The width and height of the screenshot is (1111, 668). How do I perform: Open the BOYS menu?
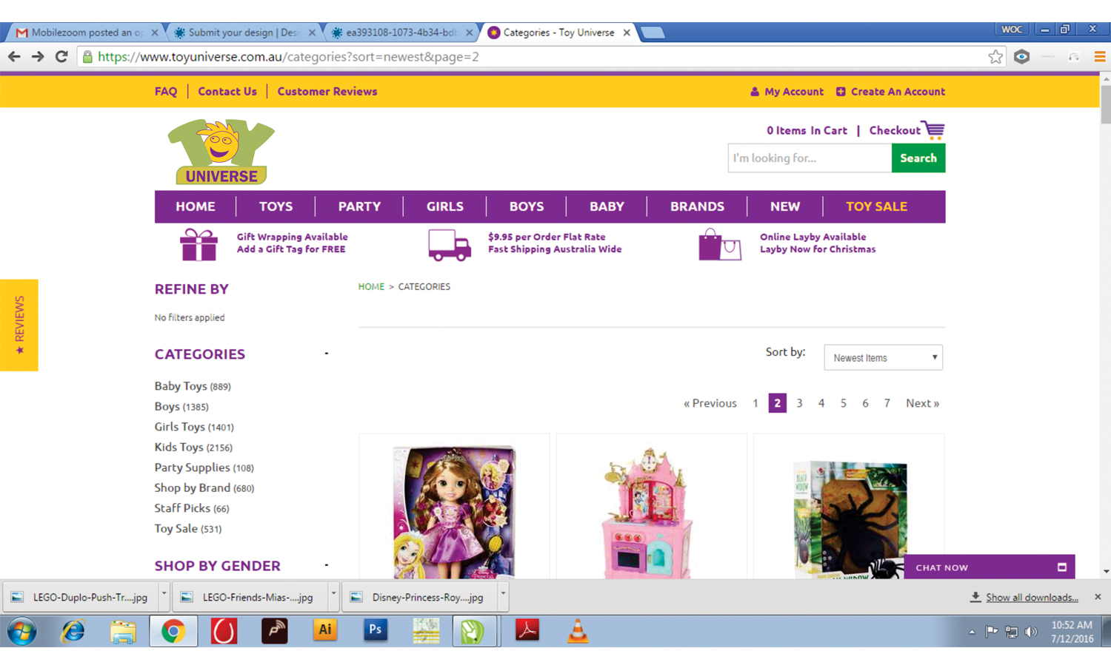click(x=527, y=206)
